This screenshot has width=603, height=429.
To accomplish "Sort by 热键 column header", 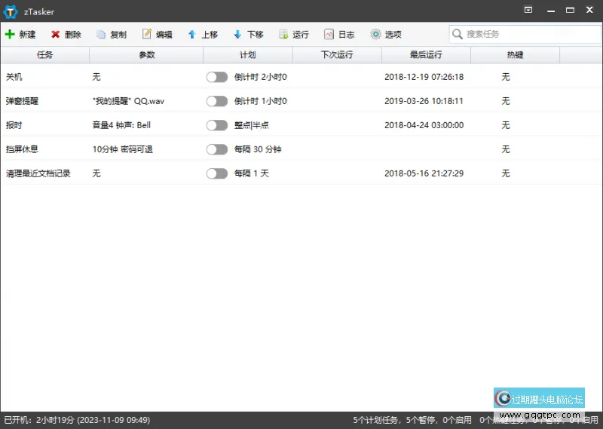I will tap(516, 55).
